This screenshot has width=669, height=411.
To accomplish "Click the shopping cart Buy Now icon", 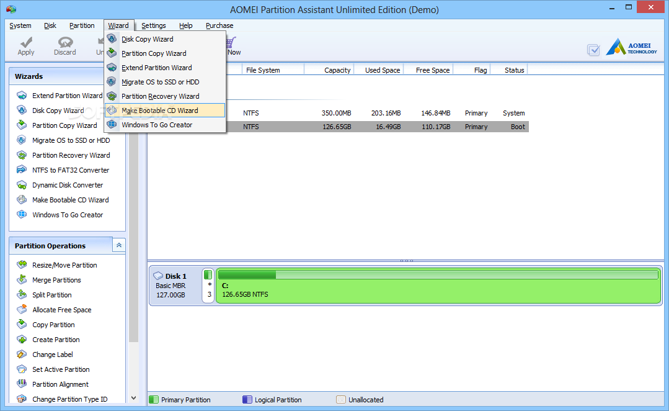I will [x=231, y=42].
